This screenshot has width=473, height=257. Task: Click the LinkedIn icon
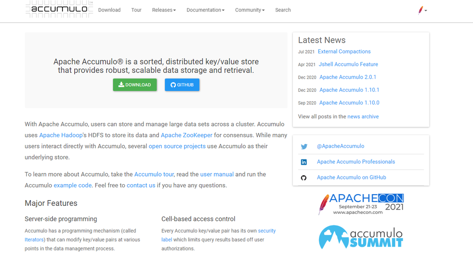[x=304, y=162]
